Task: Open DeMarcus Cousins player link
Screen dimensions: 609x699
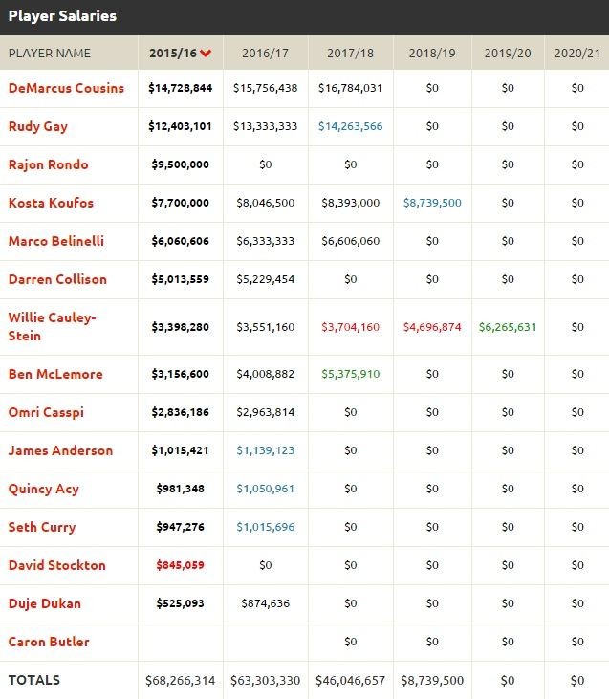Action: pyautogui.click(x=66, y=88)
